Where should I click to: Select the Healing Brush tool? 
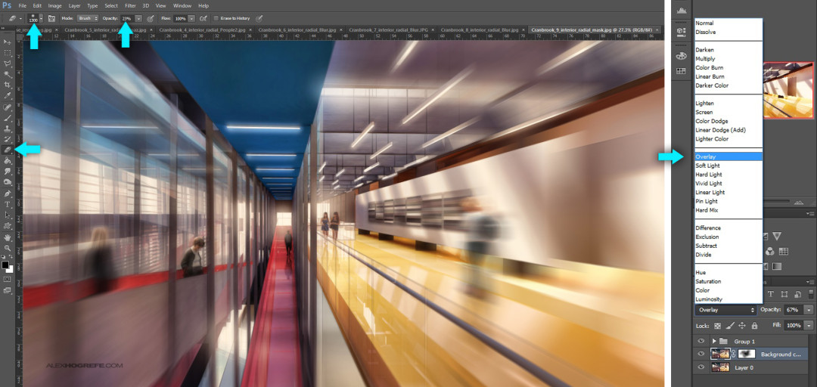pos(8,107)
